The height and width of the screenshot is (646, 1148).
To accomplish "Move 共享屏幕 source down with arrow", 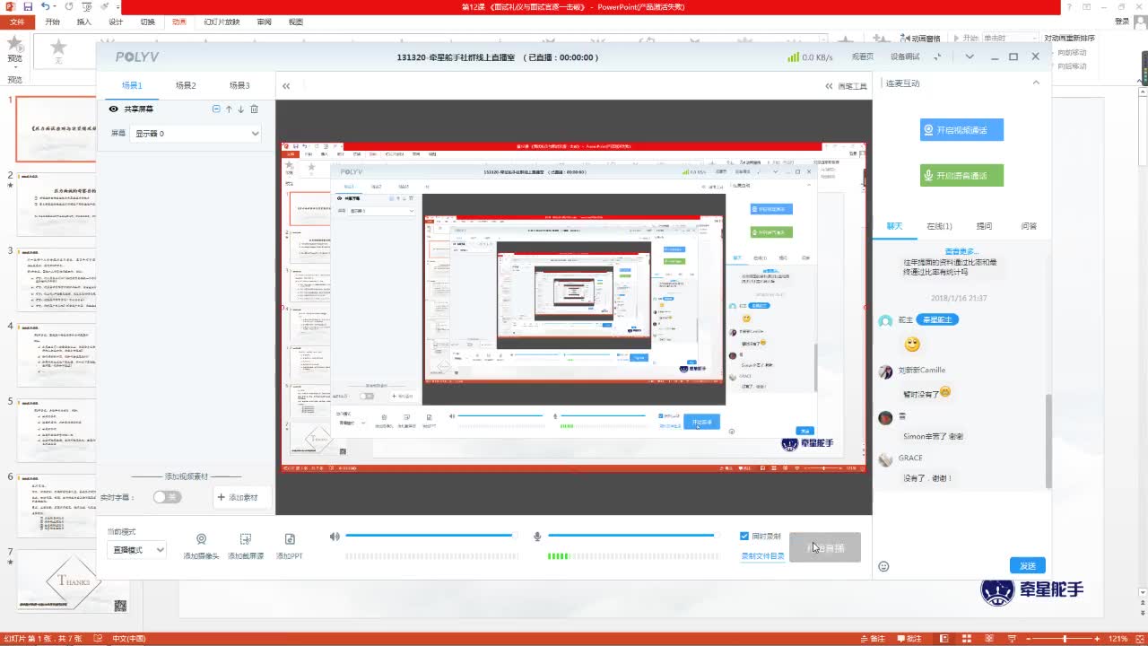I will [240, 109].
